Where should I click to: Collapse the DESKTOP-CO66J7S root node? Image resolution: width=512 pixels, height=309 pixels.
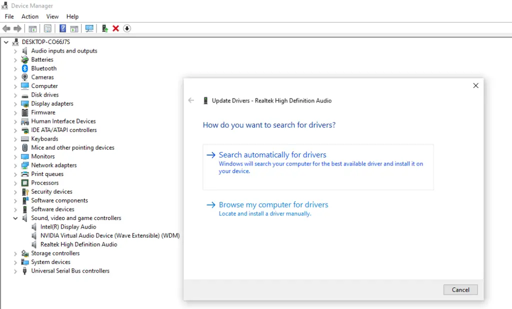(6, 42)
